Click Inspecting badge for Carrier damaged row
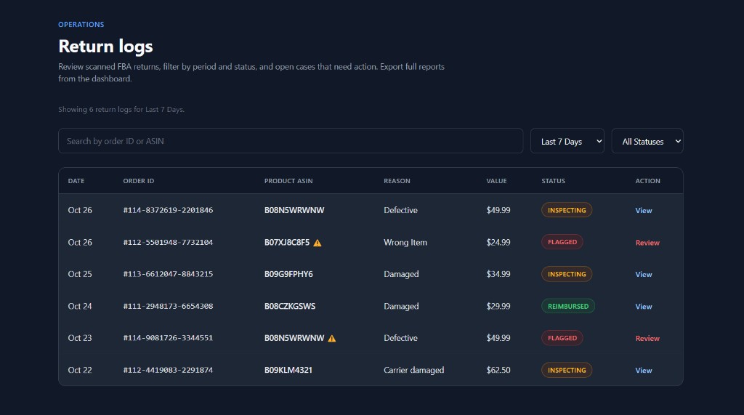 (x=567, y=370)
